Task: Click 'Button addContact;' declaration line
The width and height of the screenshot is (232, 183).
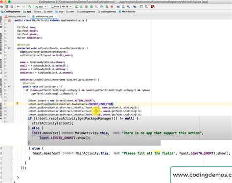Action: click(29, 38)
